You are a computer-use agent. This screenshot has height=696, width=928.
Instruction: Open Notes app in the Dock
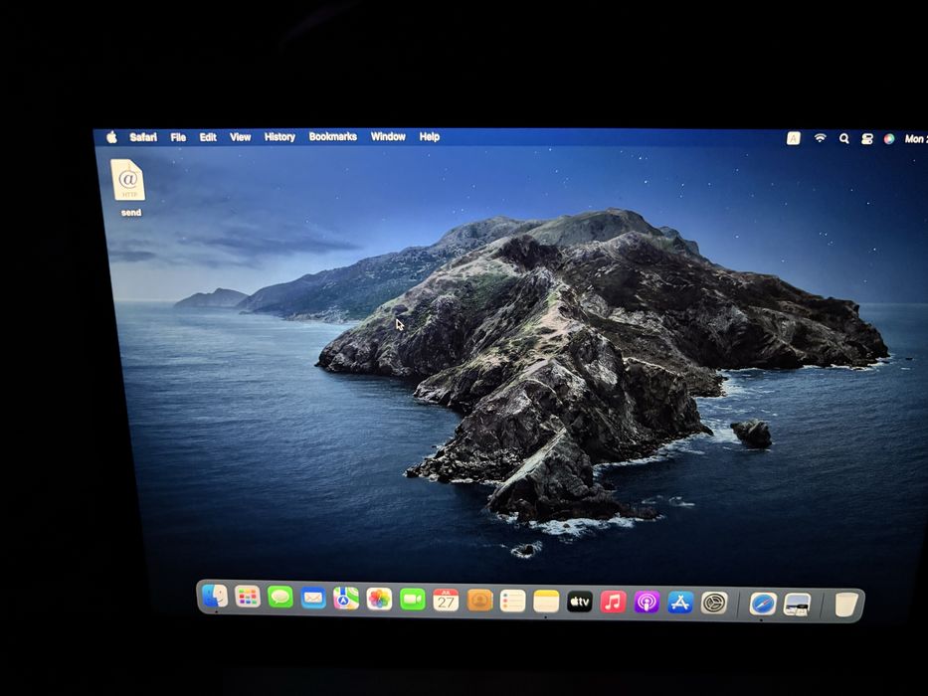pyautogui.click(x=546, y=602)
